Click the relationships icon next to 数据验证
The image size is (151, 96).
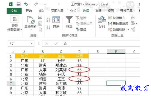133,29
